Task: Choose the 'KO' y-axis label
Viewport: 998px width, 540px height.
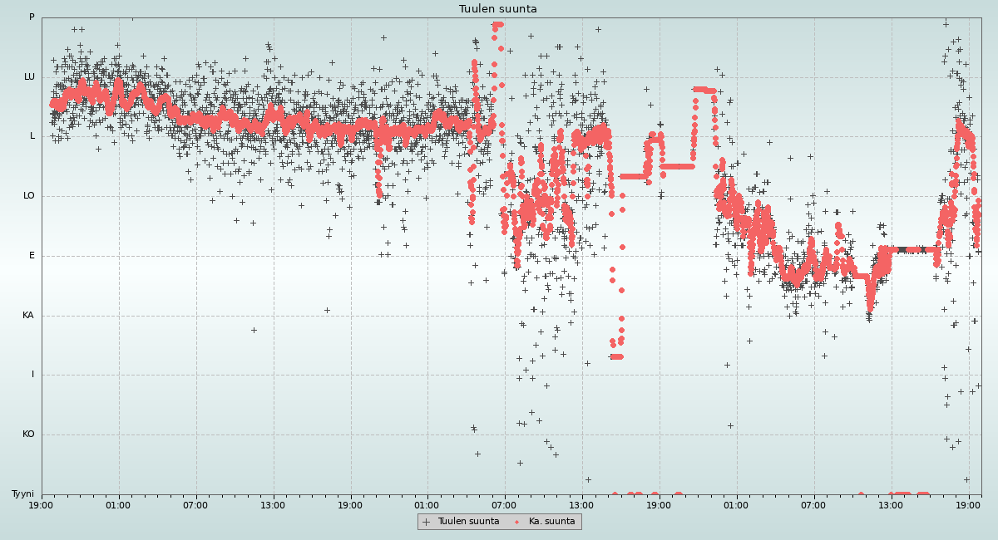Action: click(28, 434)
